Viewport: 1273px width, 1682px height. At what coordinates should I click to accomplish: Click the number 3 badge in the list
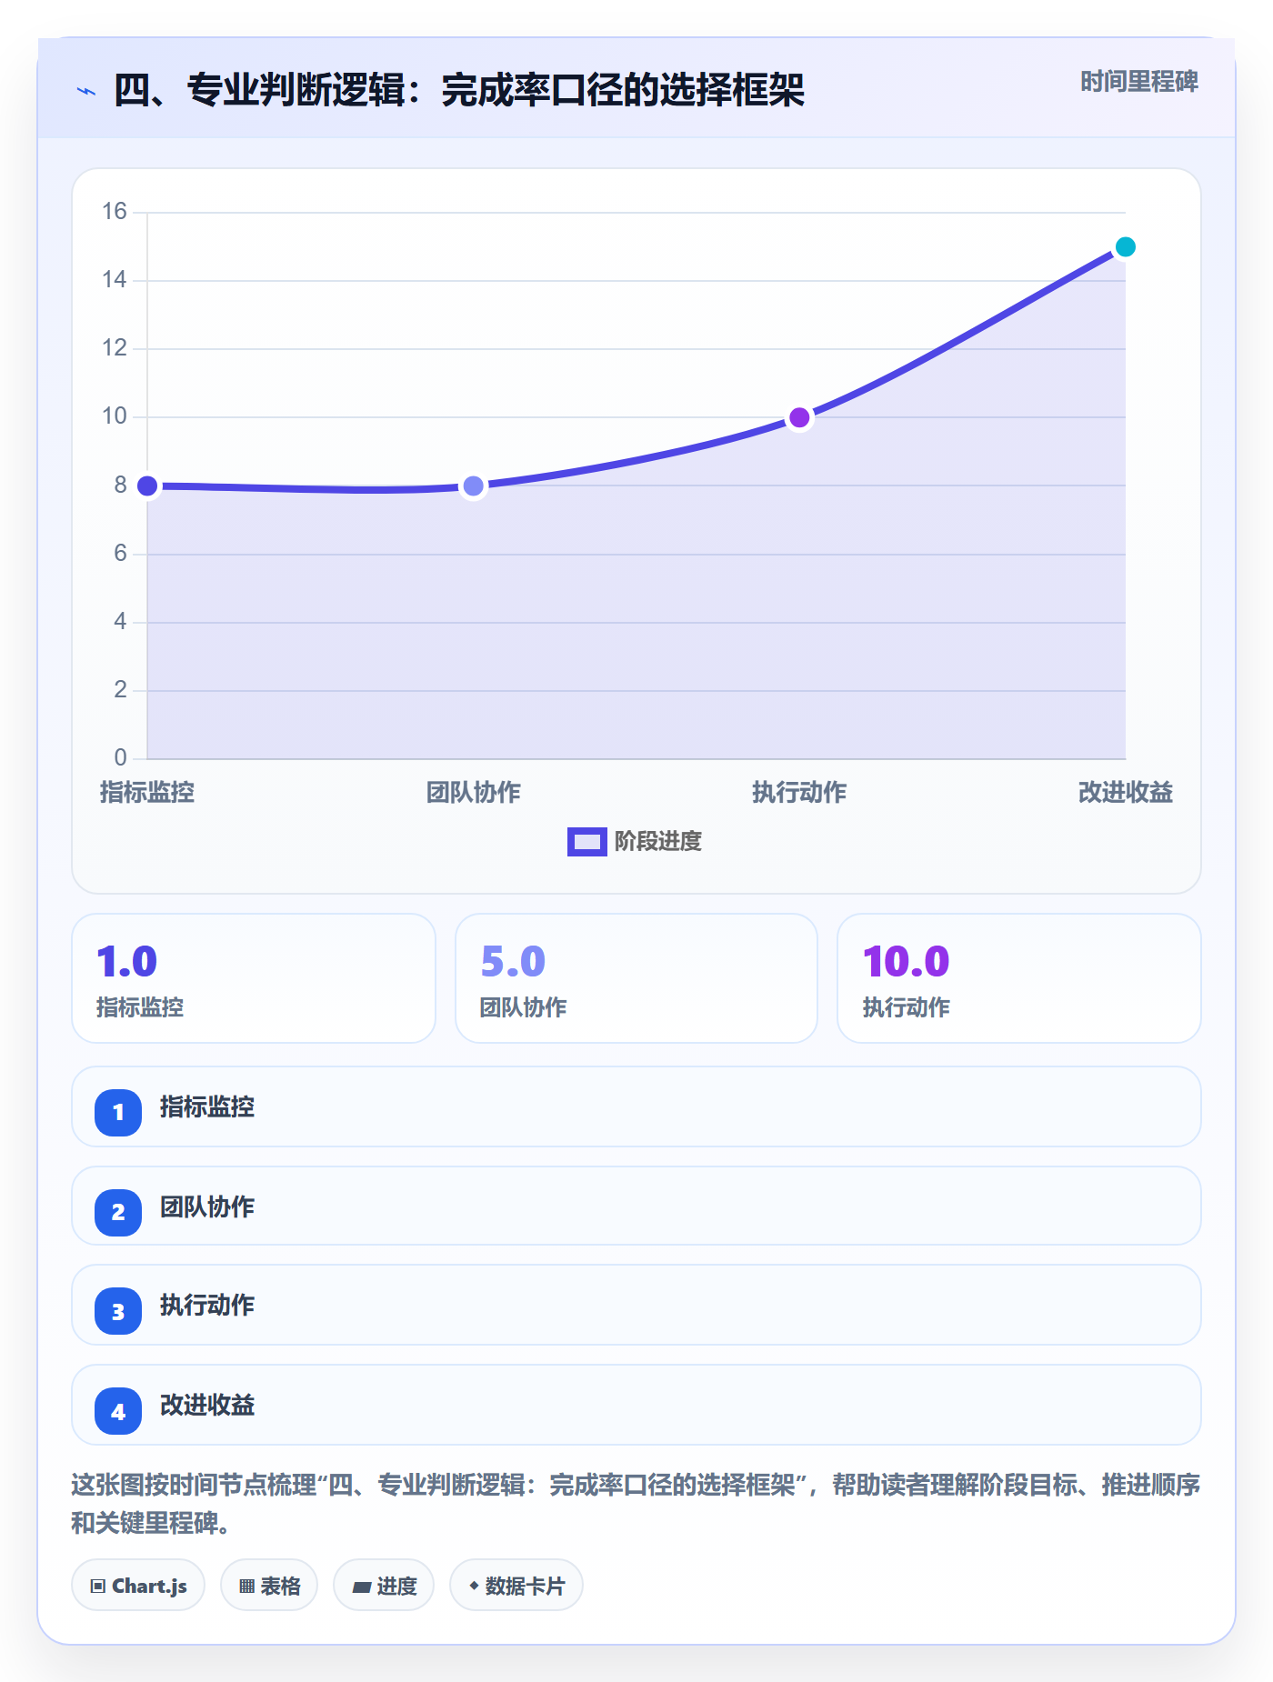click(x=118, y=1311)
